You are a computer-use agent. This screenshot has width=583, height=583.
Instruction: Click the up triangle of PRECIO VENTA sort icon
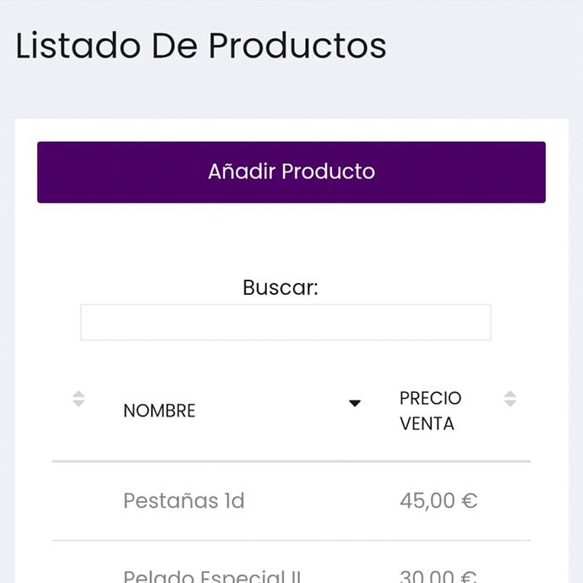[x=509, y=394]
